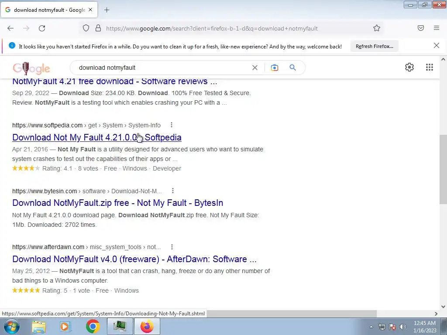This screenshot has width=447, height=335.
Task: Click the vertical scrollbar thumb
Action: click(x=443, y=169)
